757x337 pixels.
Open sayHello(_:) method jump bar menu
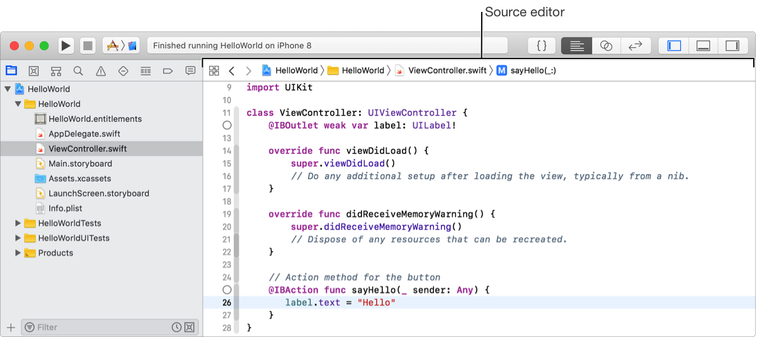[x=526, y=71]
